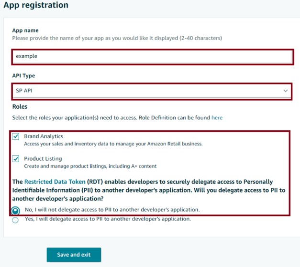Click the 'App name' field label
300x267 pixels.
pos(25,30)
